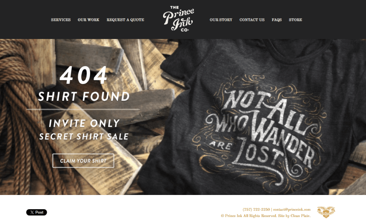Click the X Post share button

(x=37, y=212)
